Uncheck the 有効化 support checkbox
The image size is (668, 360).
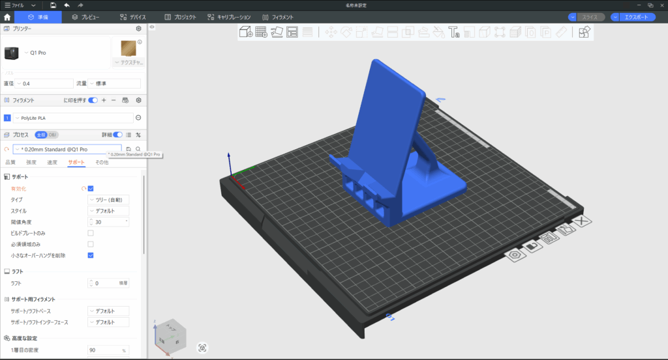pyautogui.click(x=91, y=189)
